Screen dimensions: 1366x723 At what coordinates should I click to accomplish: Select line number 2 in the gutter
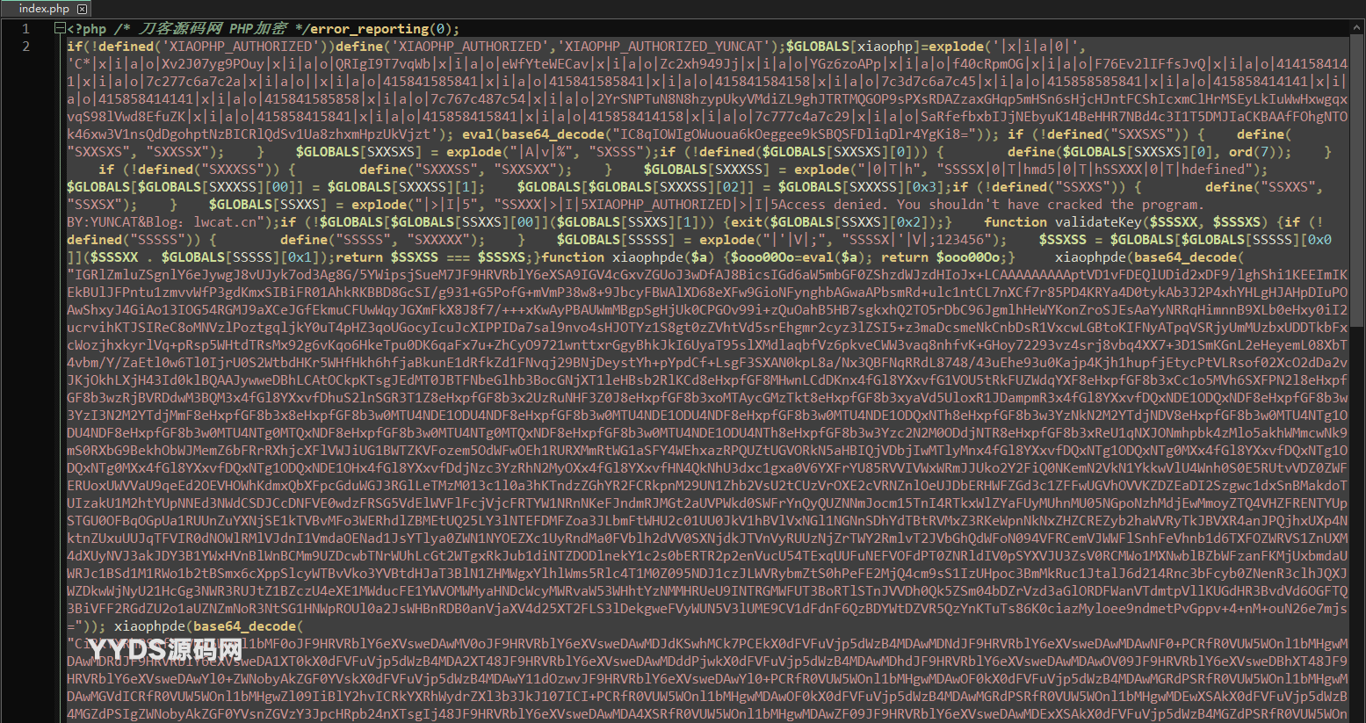click(25, 47)
